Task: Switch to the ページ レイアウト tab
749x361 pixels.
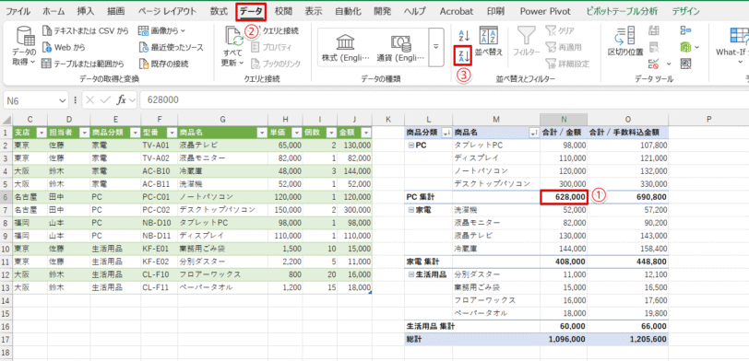Action: coord(167,11)
